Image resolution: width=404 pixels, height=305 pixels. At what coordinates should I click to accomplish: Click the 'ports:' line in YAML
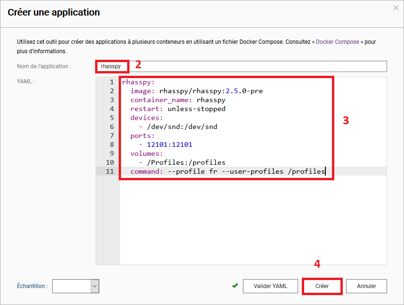pos(143,136)
